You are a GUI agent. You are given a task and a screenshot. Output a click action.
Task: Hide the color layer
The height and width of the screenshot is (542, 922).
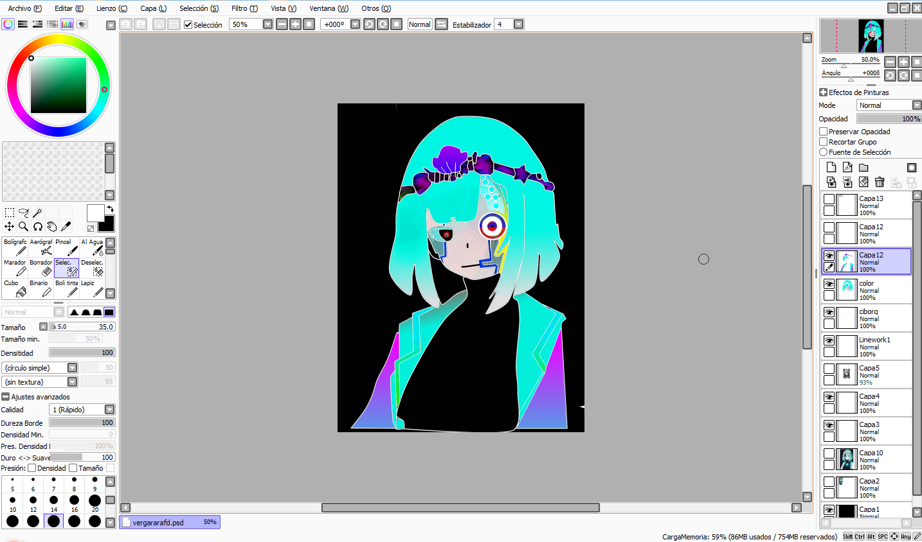[829, 284]
